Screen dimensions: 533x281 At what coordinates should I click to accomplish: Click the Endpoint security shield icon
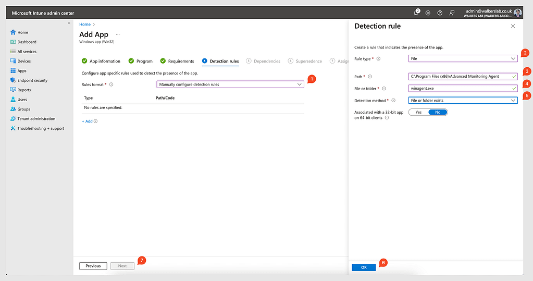(13, 80)
